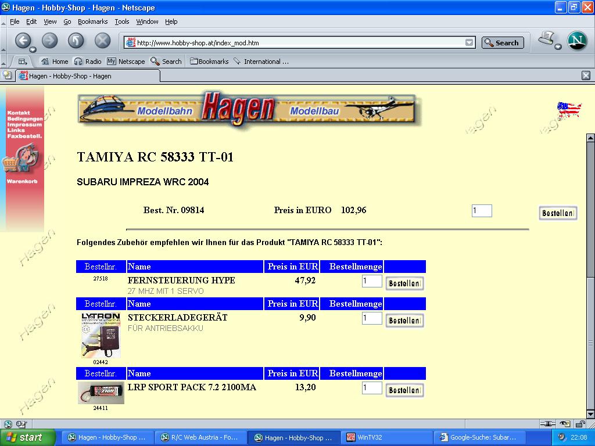This screenshot has width=595, height=446.
Task: Click the page scrollbar up arrow
Action: (590, 138)
